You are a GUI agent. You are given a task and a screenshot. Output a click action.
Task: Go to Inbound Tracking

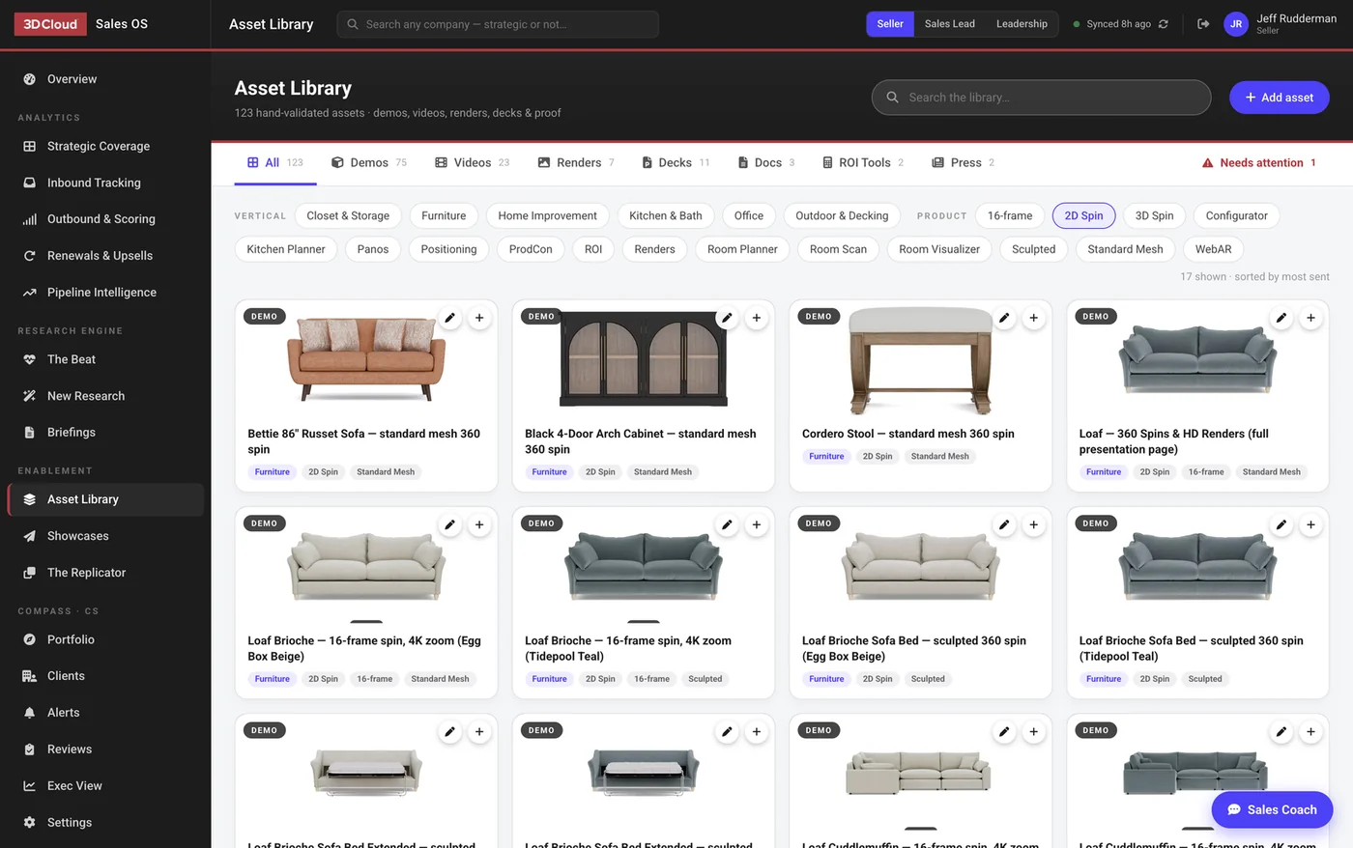pyautogui.click(x=105, y=183)
